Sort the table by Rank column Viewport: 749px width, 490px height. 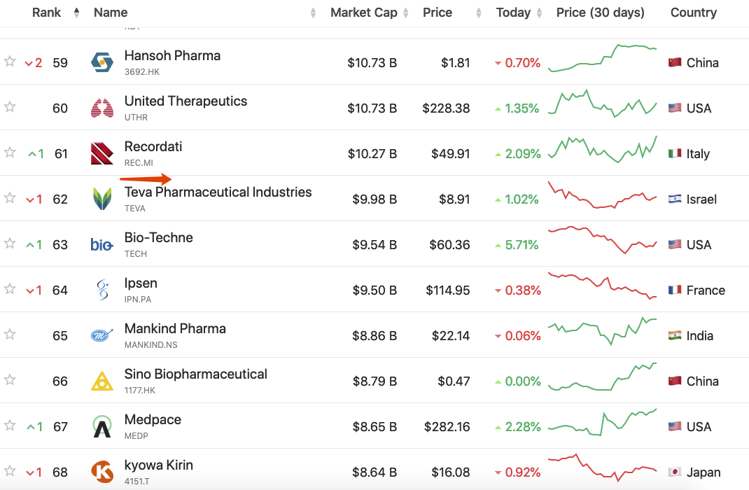tap(47, 13)
